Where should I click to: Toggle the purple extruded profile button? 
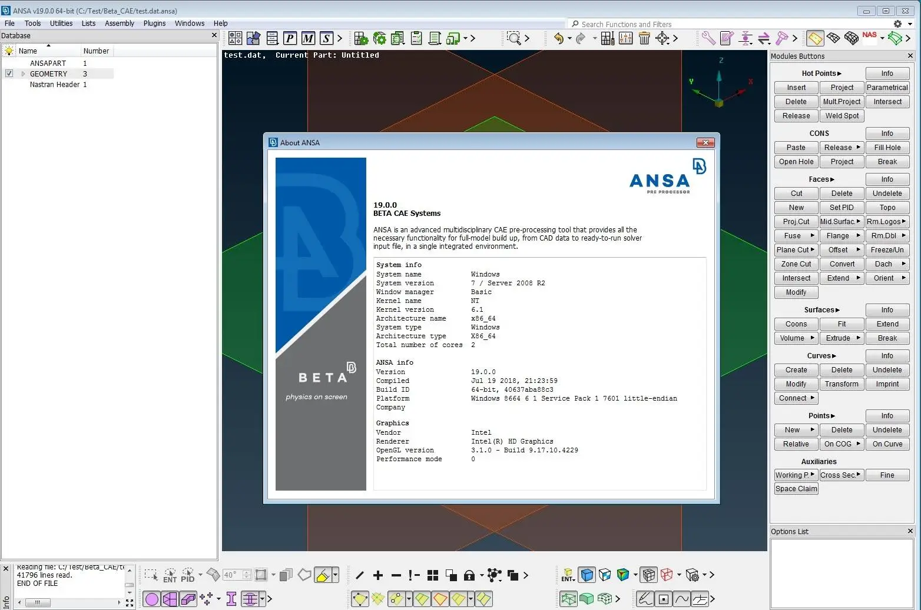(x=188, y=599)
